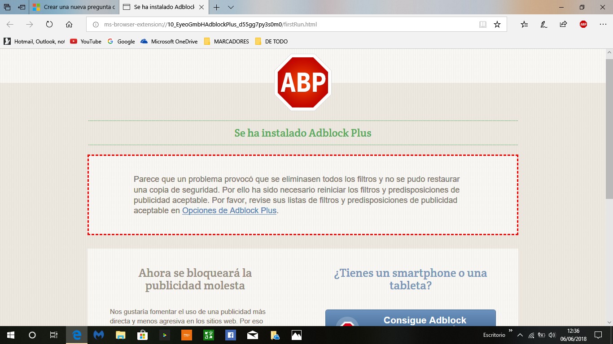Image resolution: width=613 pixels, height=344 pixels.
Task: Open the Windows Start menu
Action: 11,335
